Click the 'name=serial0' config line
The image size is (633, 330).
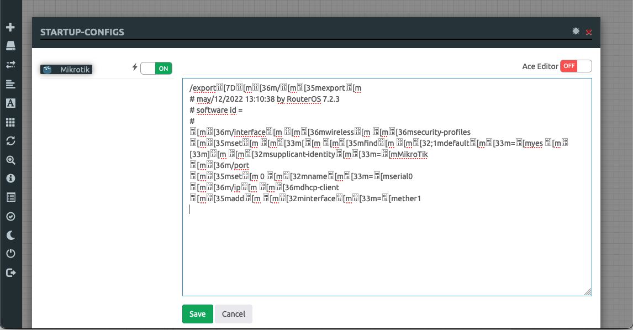click(301, 176)
